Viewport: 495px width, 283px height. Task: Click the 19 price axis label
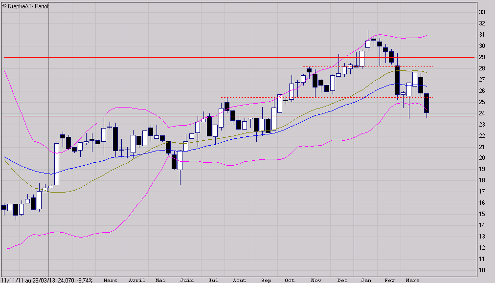[482, 169]
